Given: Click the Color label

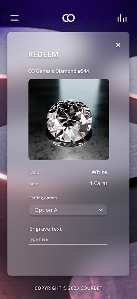Looking at the screenshot, I should (x=35, y=172).
